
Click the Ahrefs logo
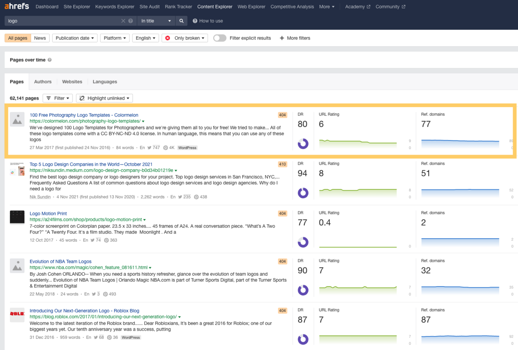tap(16, 6)
